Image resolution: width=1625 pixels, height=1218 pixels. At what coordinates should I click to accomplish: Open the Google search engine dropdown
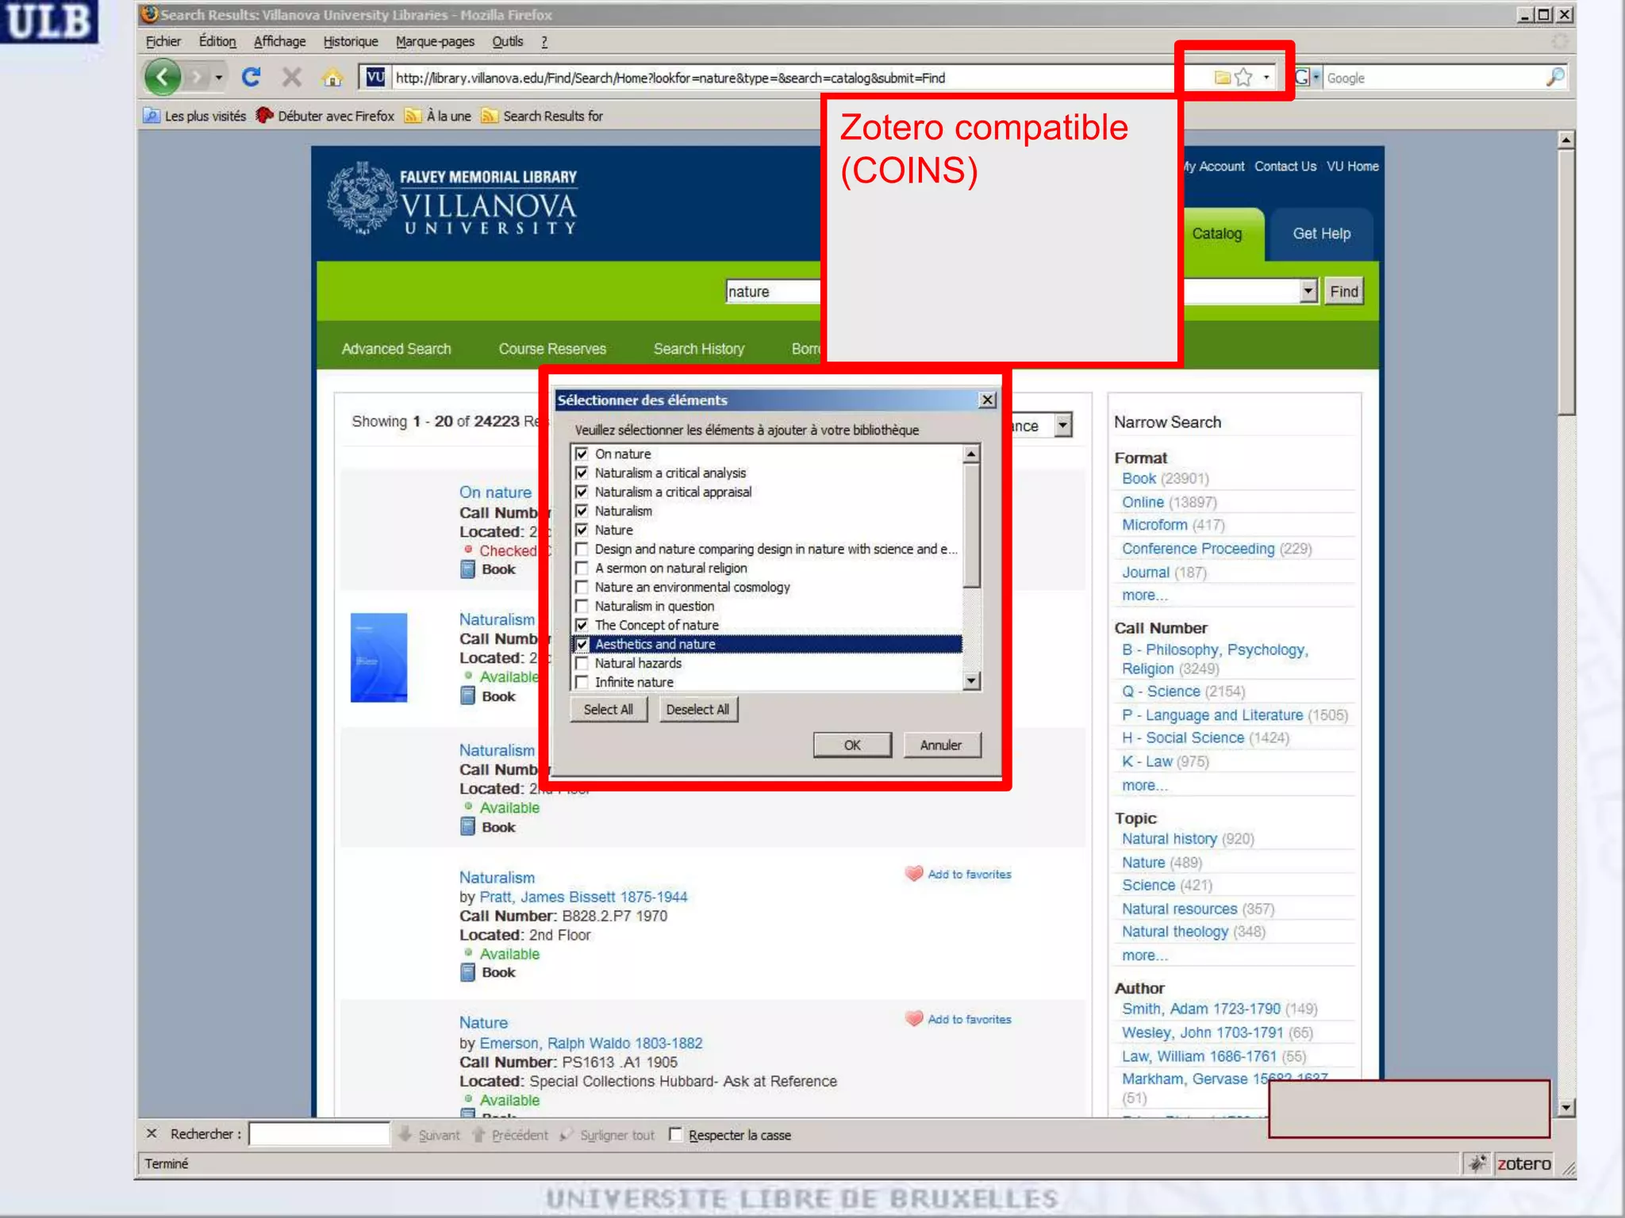point(1316,78)
